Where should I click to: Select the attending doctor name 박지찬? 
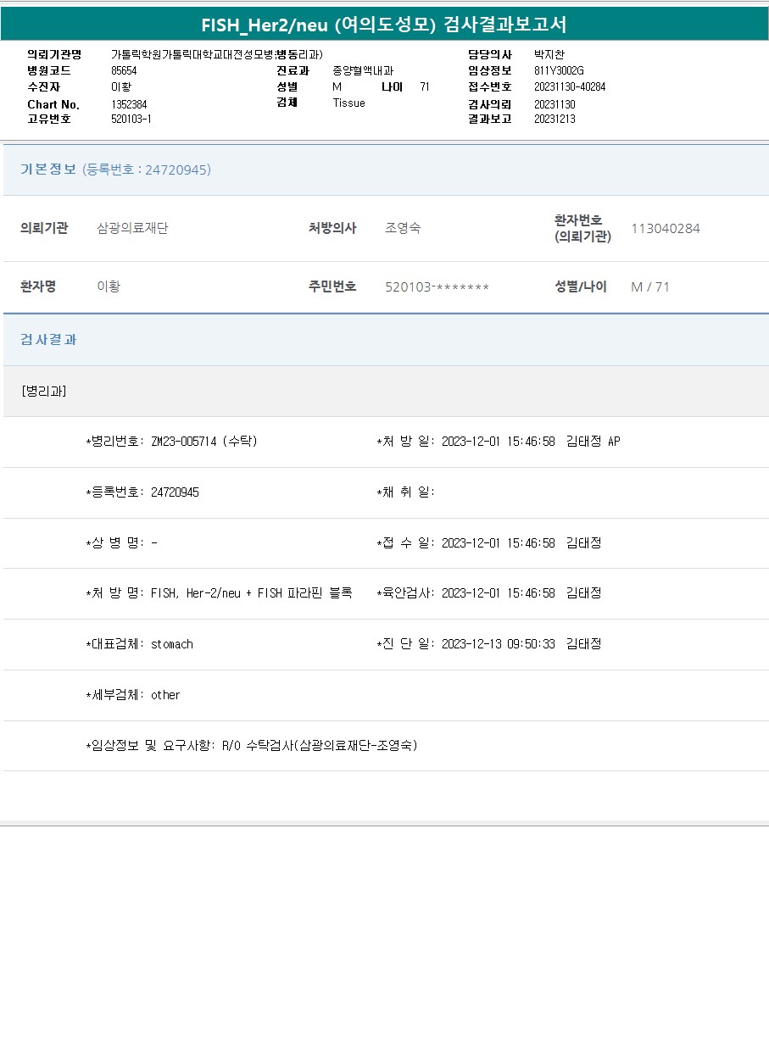pyautogui.click(x=549, y=55)
